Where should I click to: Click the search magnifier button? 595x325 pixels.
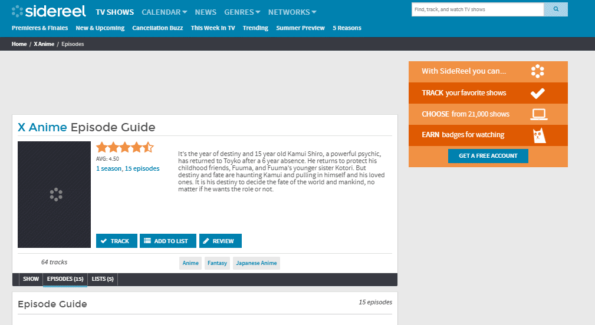(x=555, y=9)
